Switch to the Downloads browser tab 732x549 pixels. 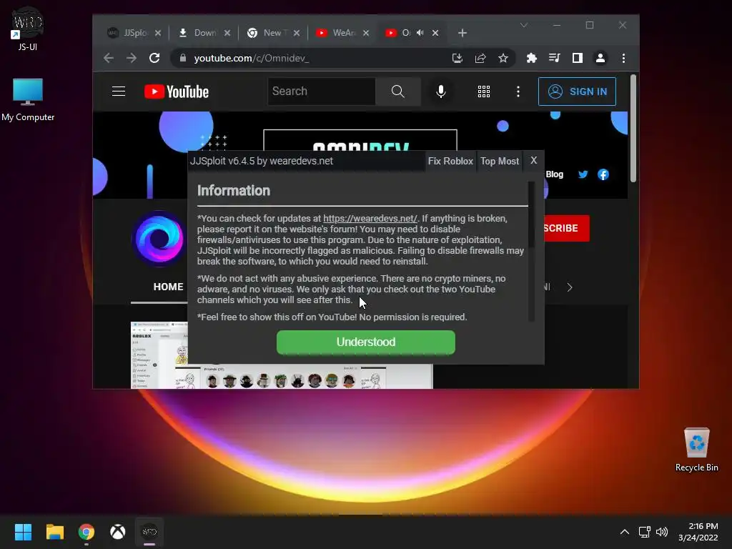pos(199,33)
